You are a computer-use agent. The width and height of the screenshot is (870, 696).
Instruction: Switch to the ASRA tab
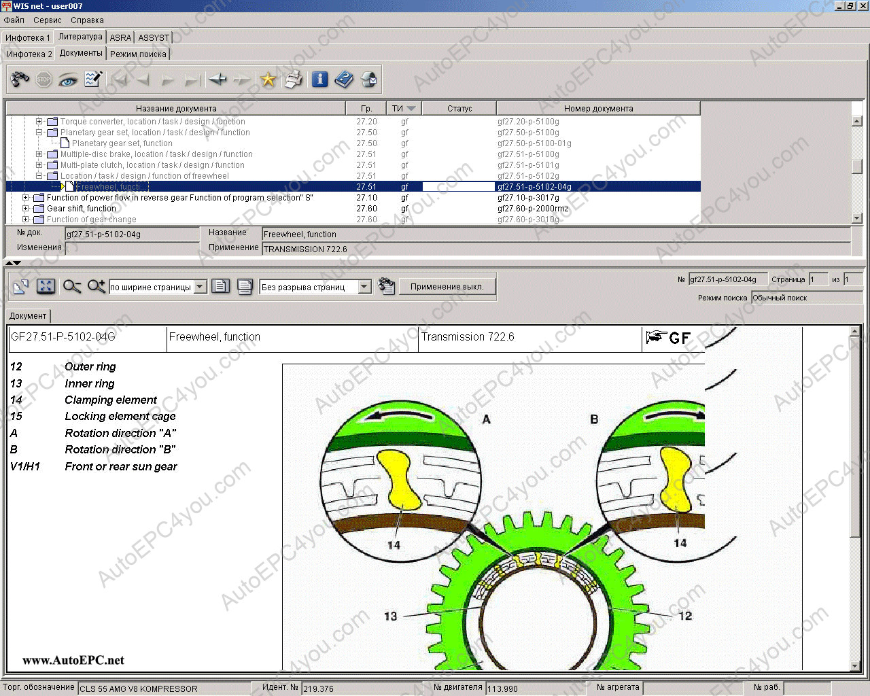coord(120,37)
